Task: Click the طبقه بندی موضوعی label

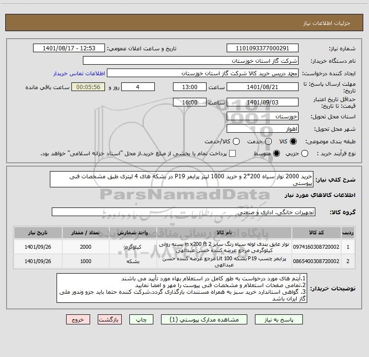Action: click(330, 141)
